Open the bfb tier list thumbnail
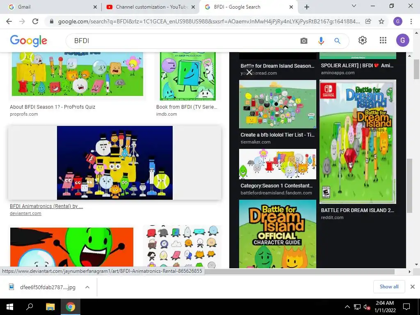Image resolution: width=420 pixels, height=315 pixels. (x=278, y=104)
